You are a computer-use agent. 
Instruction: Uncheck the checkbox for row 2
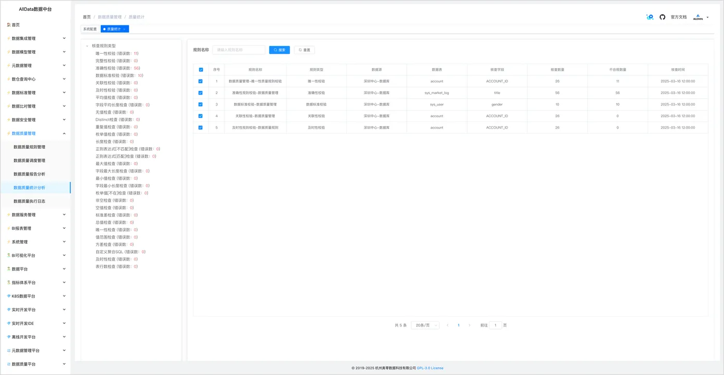201,93
